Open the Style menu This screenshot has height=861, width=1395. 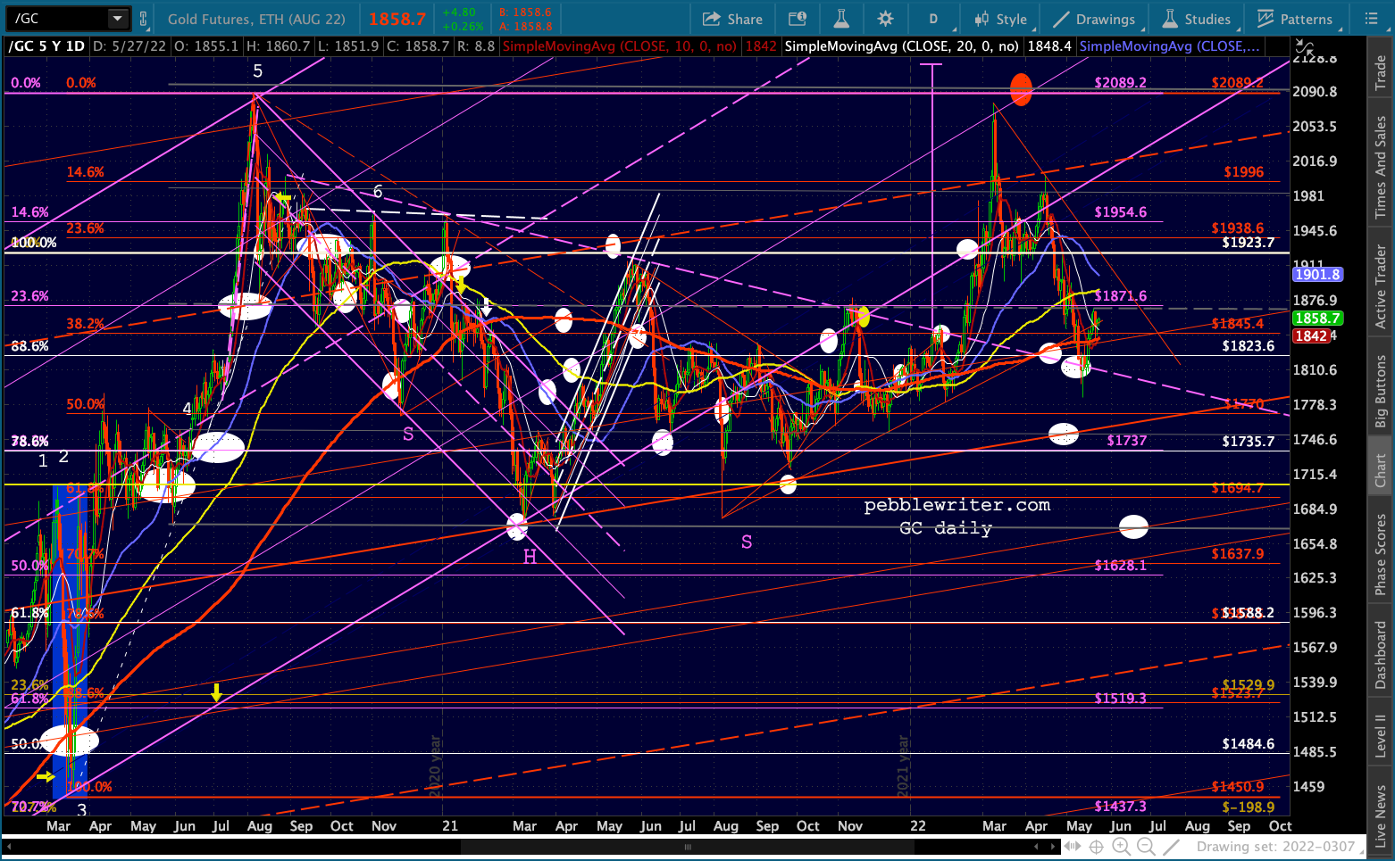1000,19
